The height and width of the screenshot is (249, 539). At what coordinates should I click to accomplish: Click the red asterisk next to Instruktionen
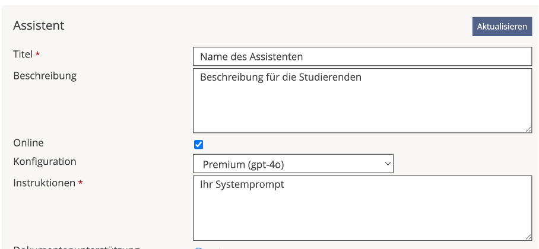tap(80, 183)
